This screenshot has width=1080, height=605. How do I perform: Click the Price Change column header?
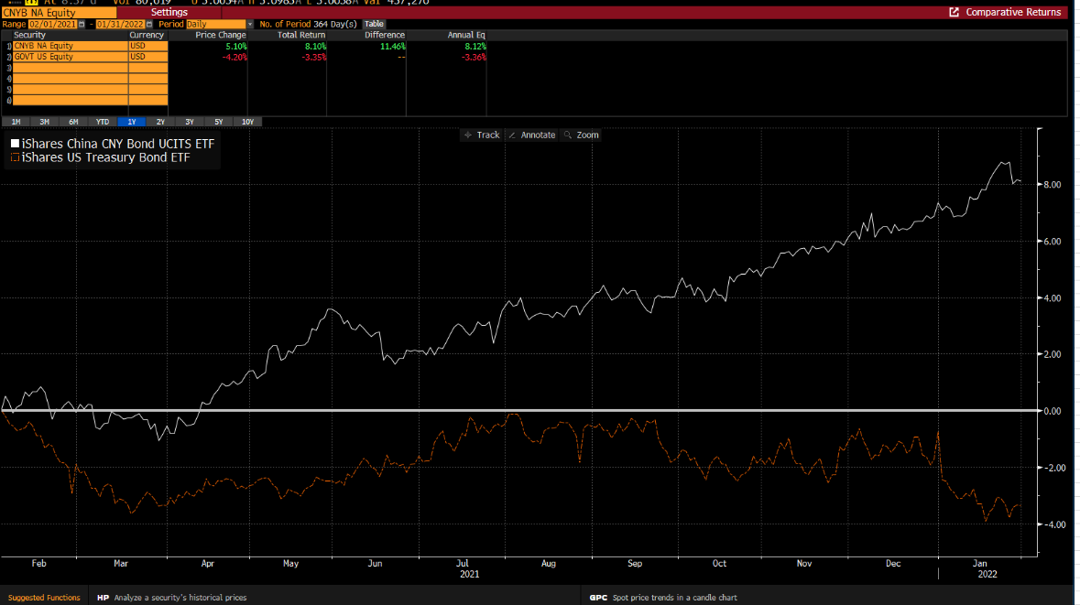tap(221, 35)
